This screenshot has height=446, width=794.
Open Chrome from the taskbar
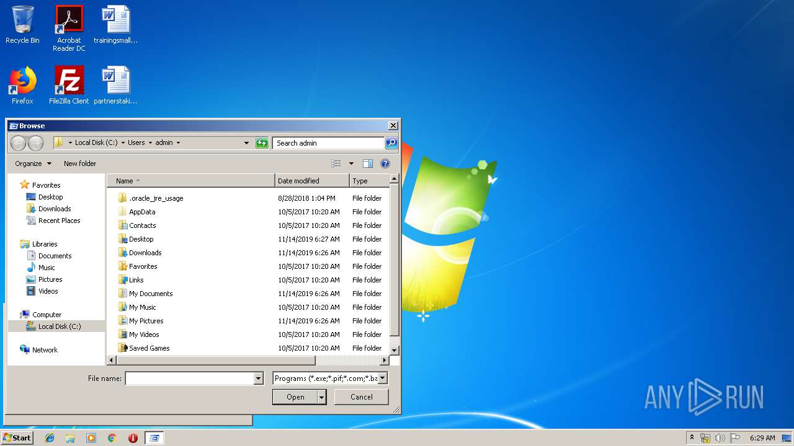[x=112, y=438]
